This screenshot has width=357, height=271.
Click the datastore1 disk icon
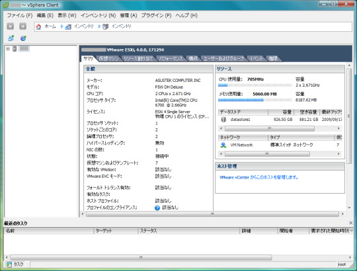point(223,120)
